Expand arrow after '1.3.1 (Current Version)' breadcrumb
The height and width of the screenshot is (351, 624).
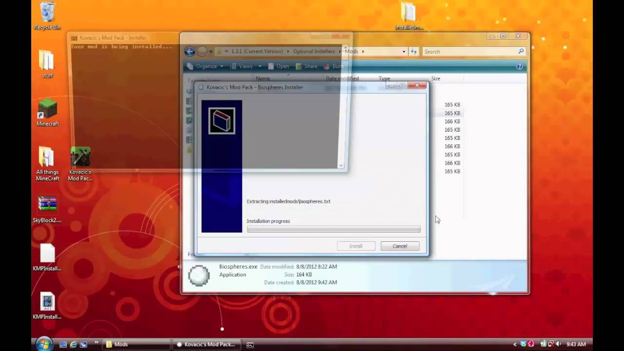[x=288, y=51]
